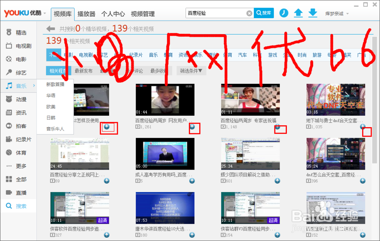Filter results by 旅游 category
Screen dimensions: 380x241
317,55
